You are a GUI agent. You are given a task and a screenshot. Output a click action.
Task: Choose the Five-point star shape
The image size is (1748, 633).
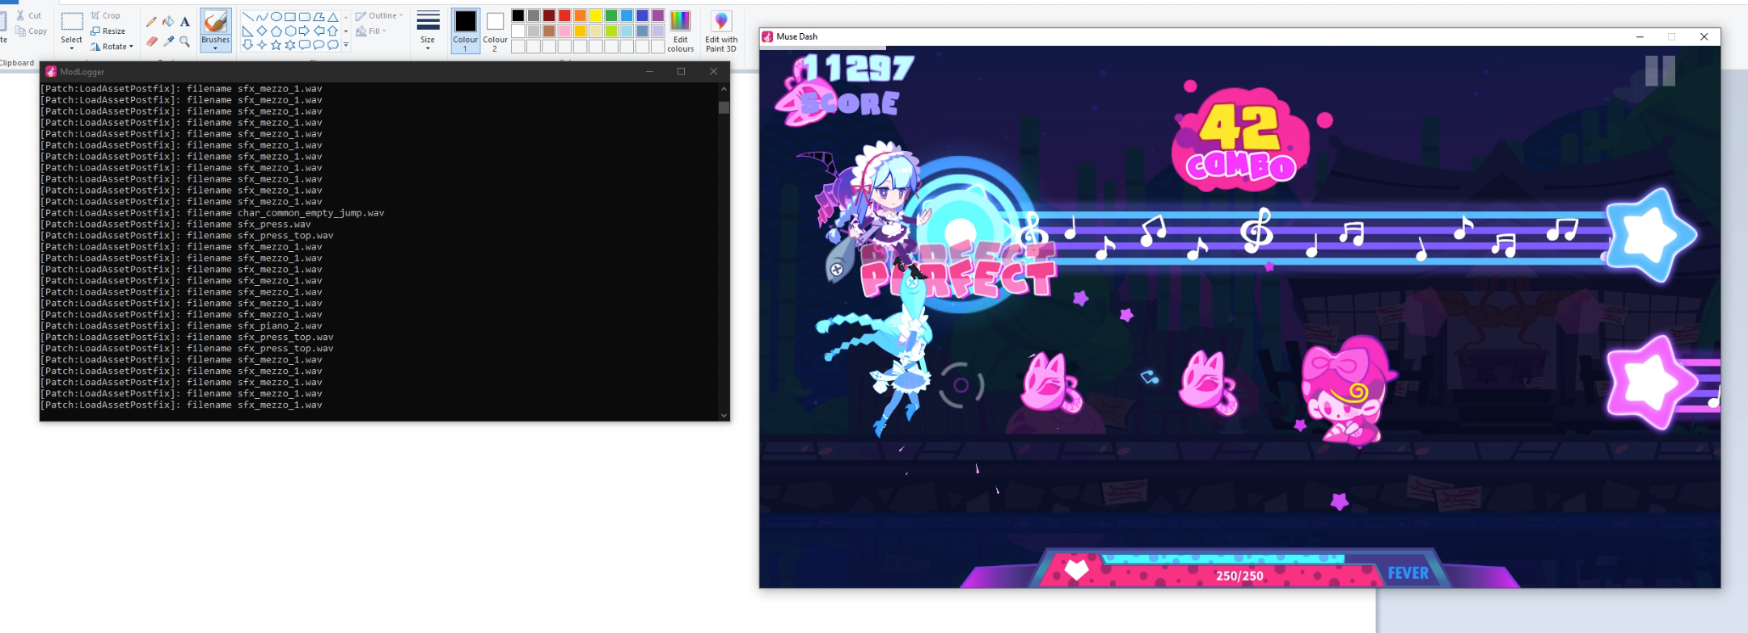click(276, 45)
